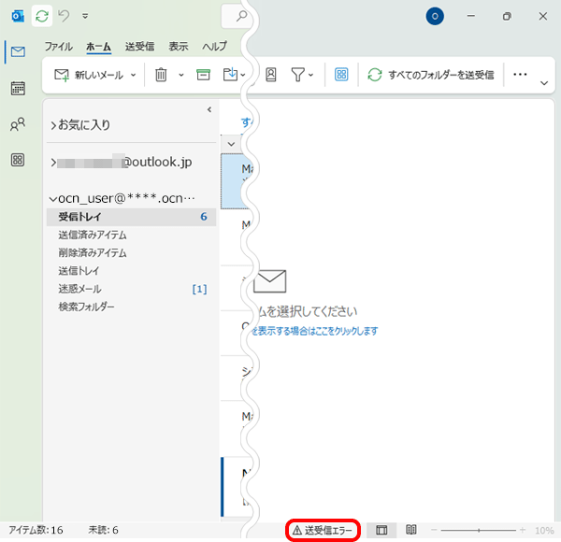
Task: Open the People contacts view
Action: [x=17, y=124]
